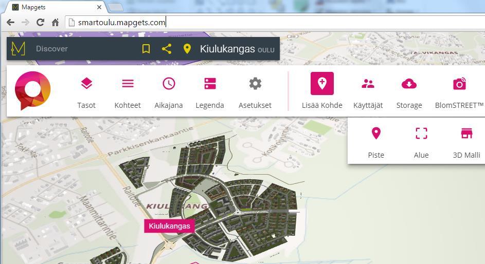
Task: Click the Mapgets M logo
Action: 18,48
